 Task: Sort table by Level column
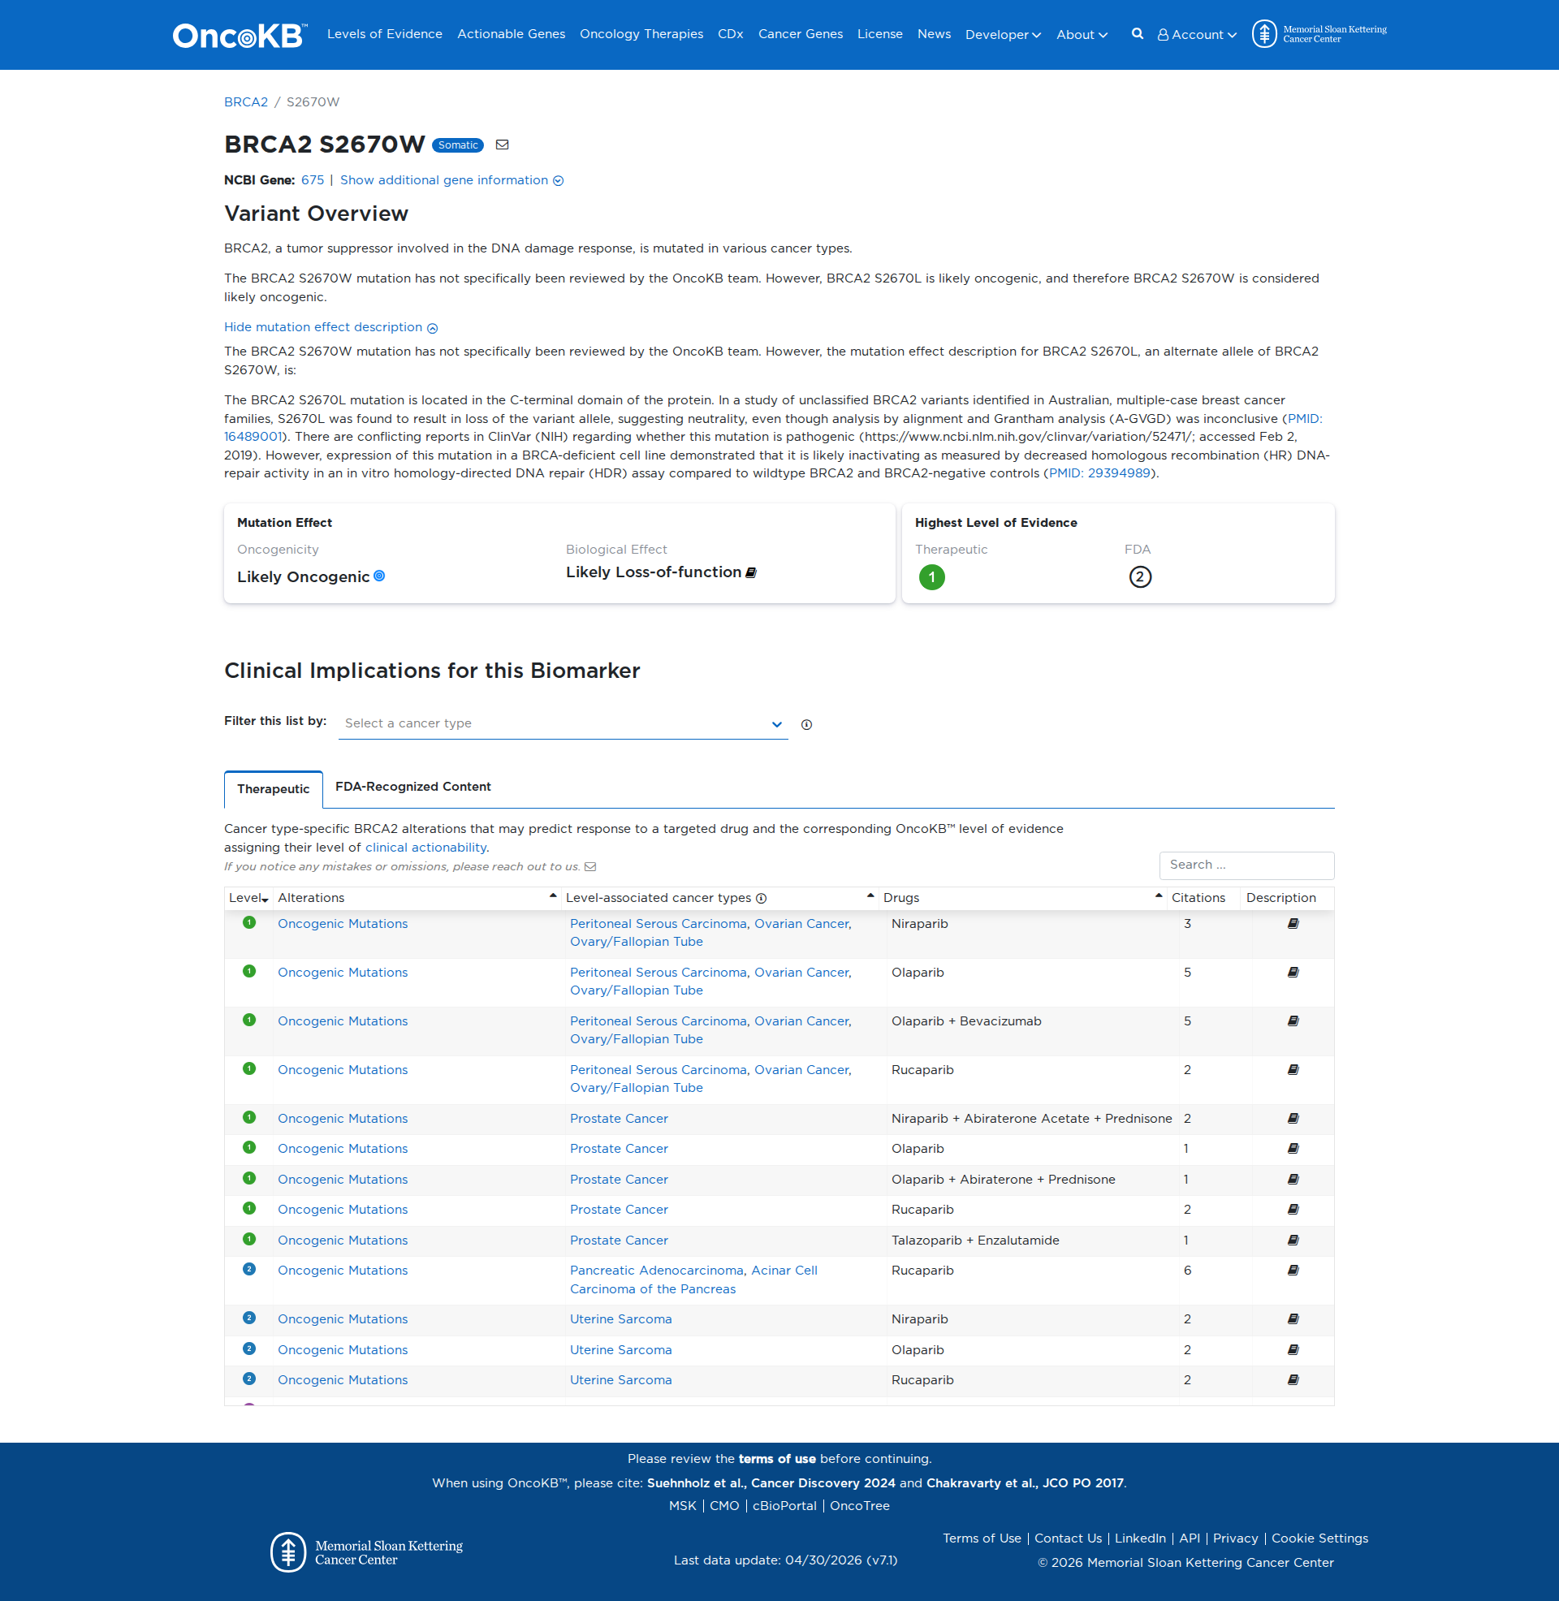249,898
